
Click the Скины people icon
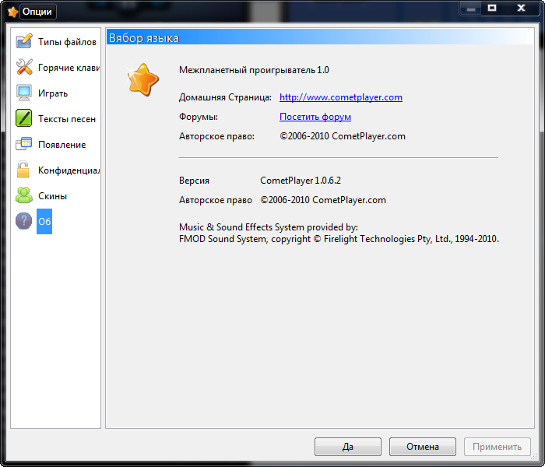click(x=24, y=195)
